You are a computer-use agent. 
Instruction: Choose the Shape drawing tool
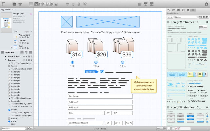(40, 4)
